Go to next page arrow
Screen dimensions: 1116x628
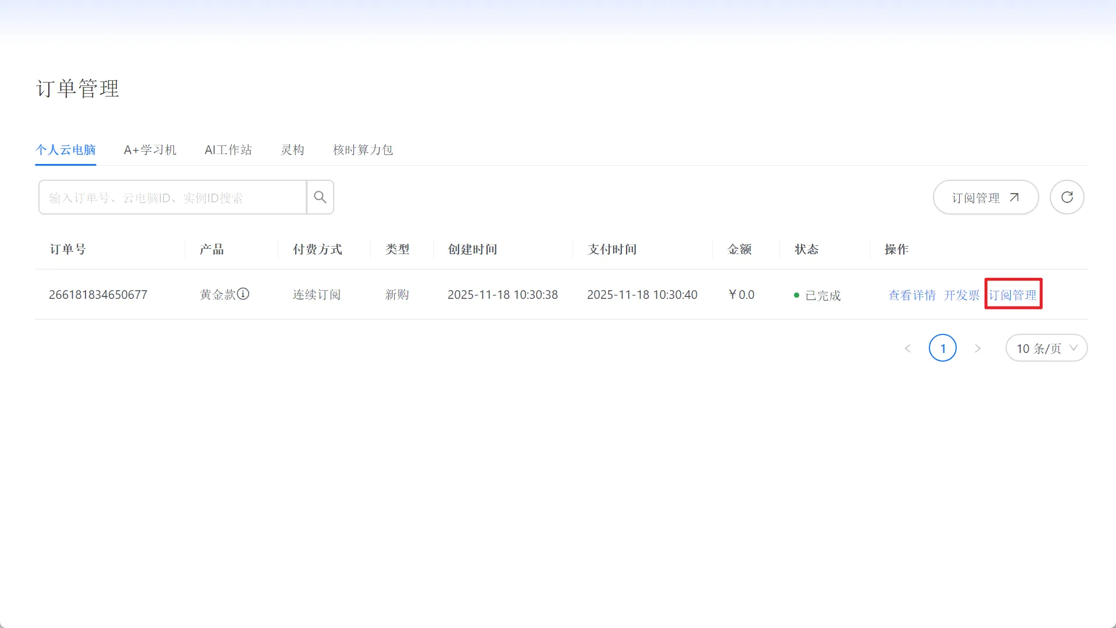978,348
